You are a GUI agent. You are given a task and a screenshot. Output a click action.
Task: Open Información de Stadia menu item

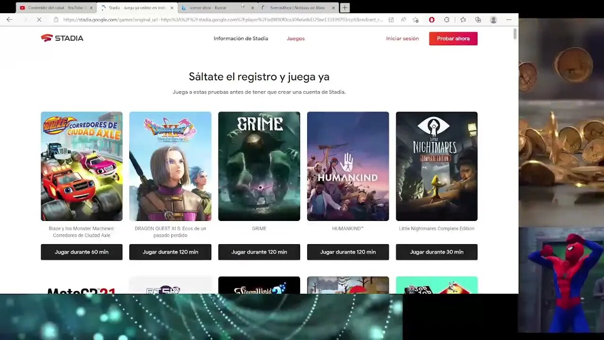pyautogui.click(x=241, y=39)
